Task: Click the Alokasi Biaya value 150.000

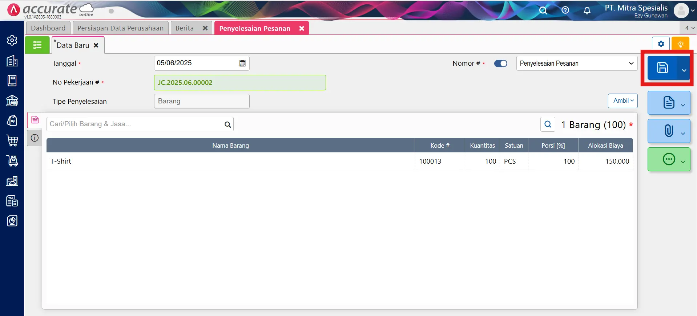Action: click(617, 161)
